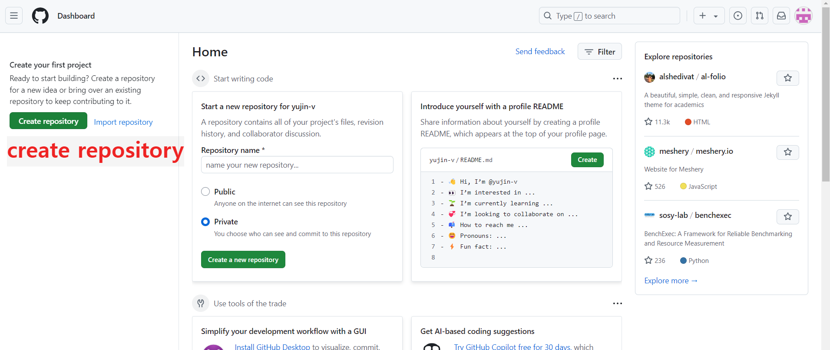Open the hamburger navigation menu
The width and height of the screenshot is (830, 350).
[x=14, y=16]
